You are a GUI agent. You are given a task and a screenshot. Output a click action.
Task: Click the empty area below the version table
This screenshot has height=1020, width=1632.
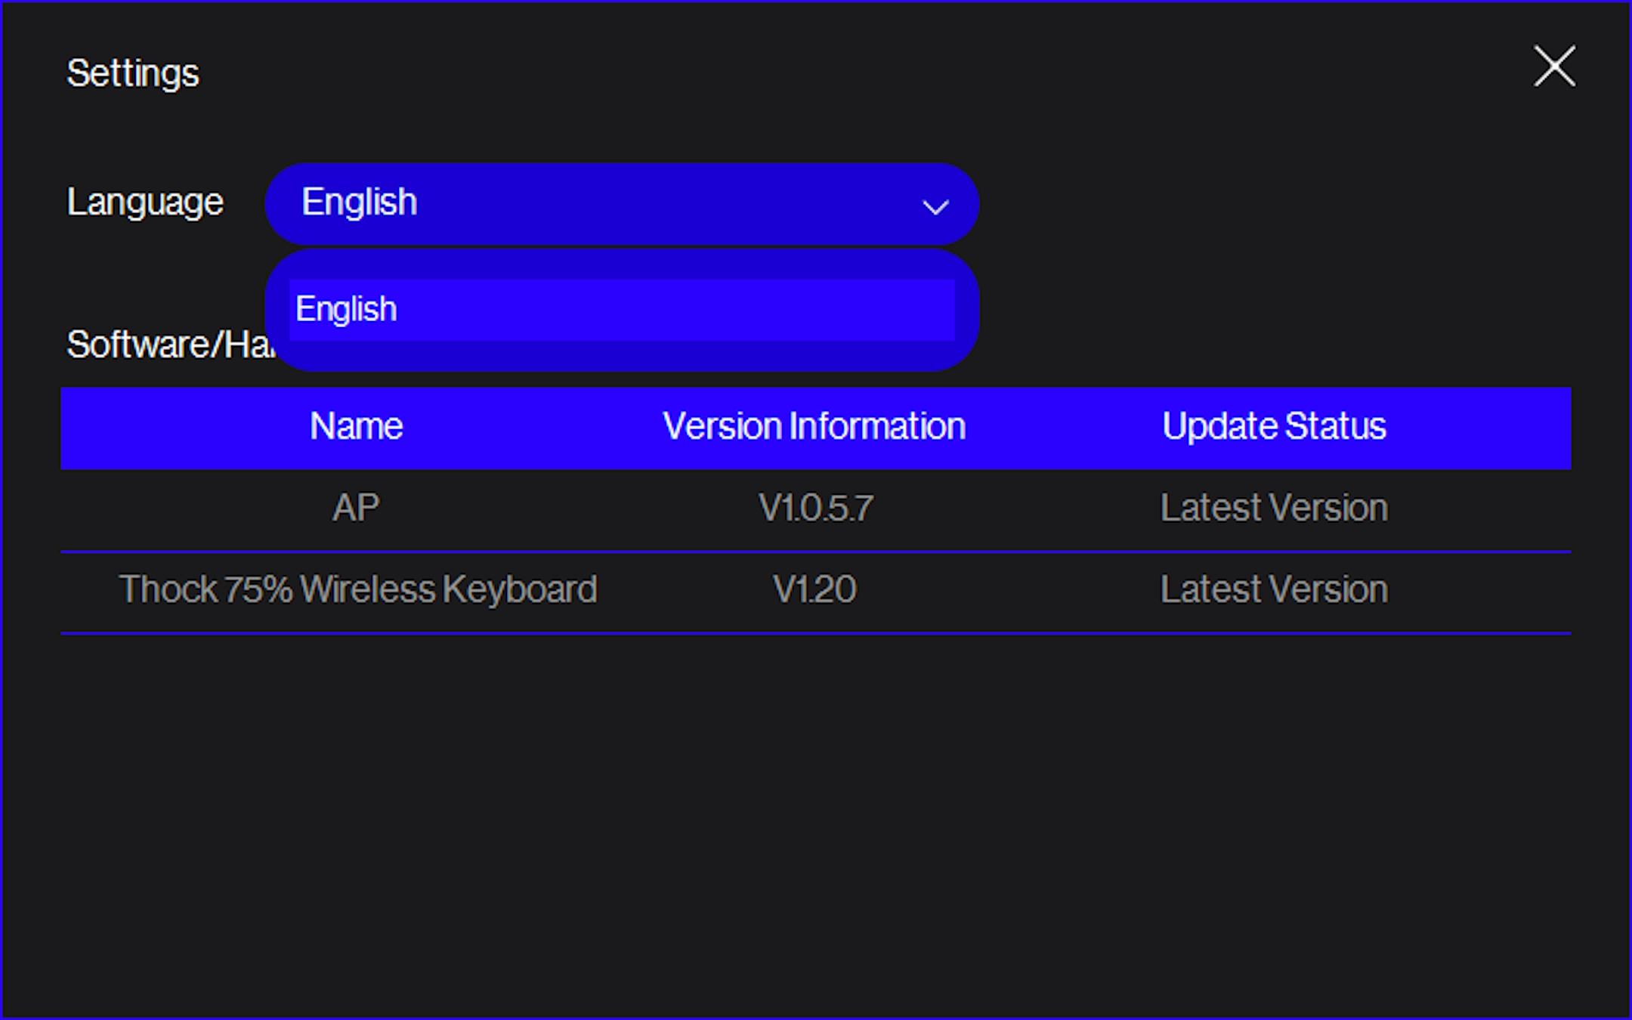point(815,816)
